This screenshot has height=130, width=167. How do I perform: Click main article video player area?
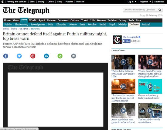pos(55,99)
